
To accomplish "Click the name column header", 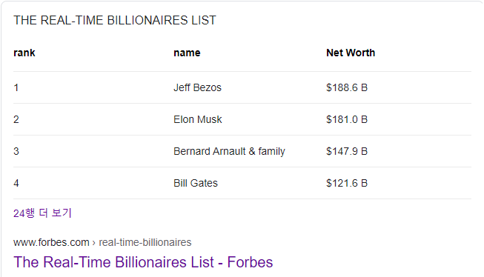I will click(187, 53).
